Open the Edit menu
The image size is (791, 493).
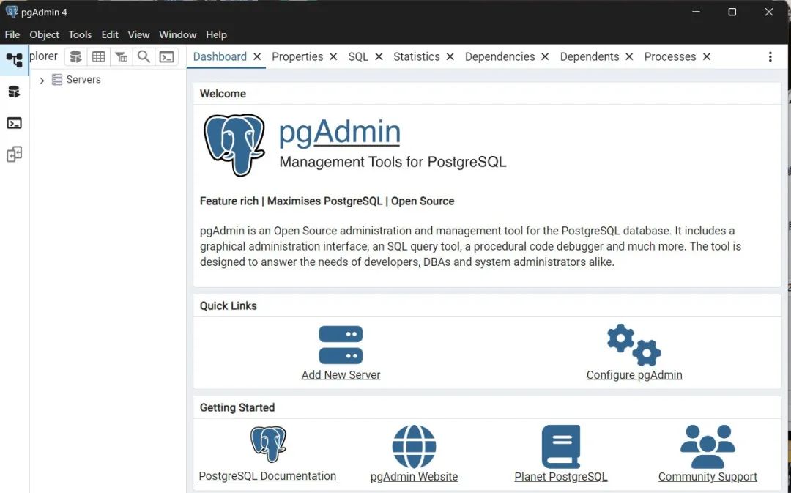tap(110, 35)
